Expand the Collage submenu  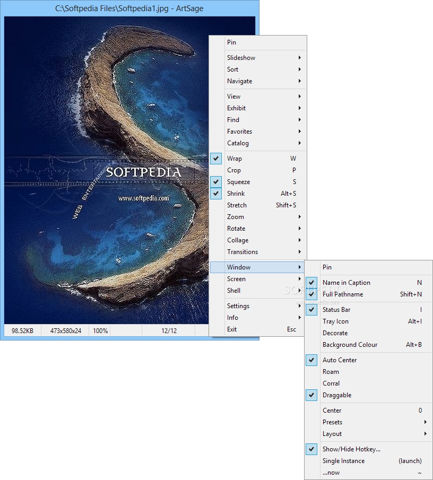pos(258,240)
